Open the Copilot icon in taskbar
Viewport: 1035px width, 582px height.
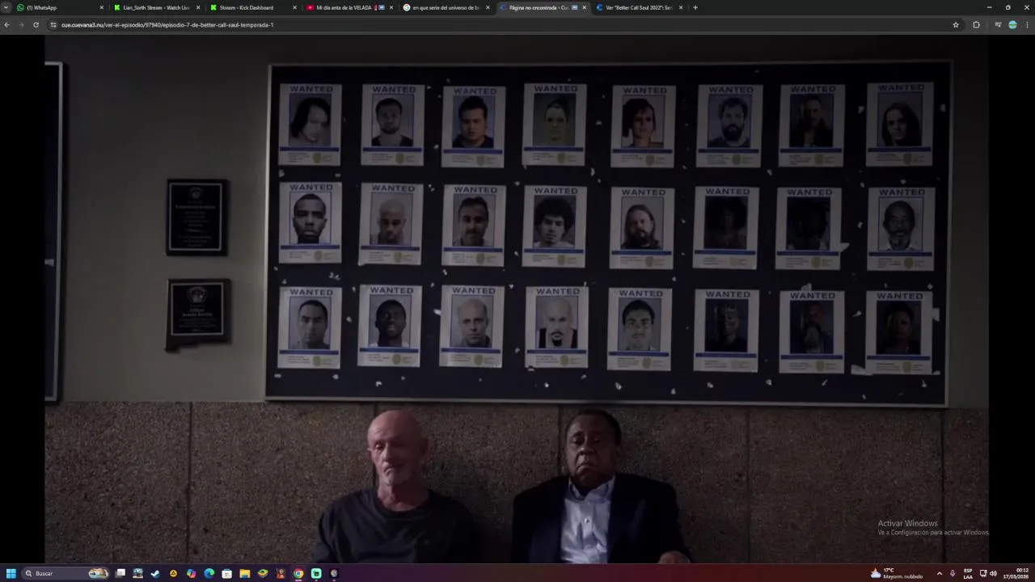pyautogui.click(x=191, y=573)
